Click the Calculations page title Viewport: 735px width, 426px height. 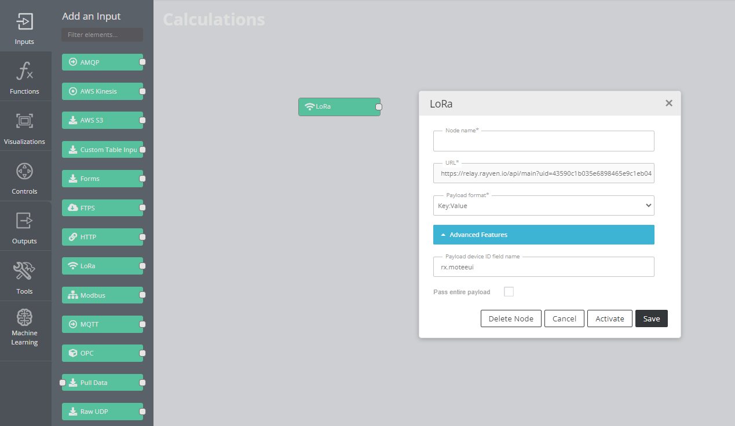[x=214, y=20]
